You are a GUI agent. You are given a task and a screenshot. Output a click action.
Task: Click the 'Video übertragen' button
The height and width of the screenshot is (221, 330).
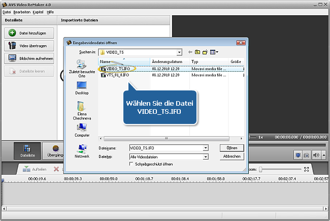[x=29, y=46]
